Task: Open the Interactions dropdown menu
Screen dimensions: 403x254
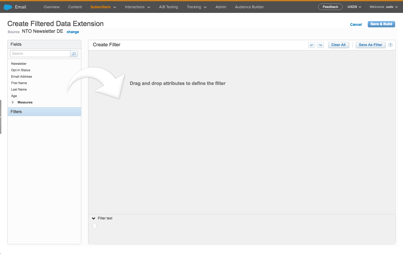Action: 137,7
